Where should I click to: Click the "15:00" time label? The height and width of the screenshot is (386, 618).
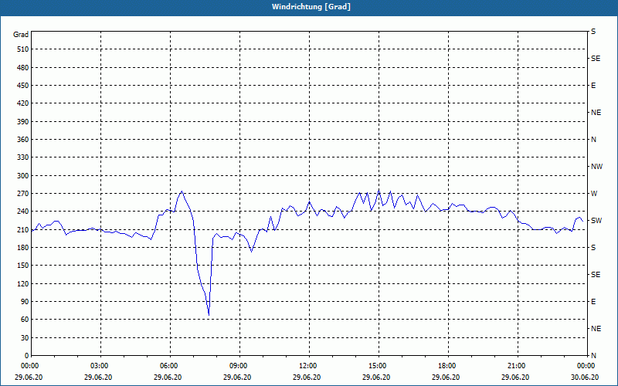pos(377,366)
